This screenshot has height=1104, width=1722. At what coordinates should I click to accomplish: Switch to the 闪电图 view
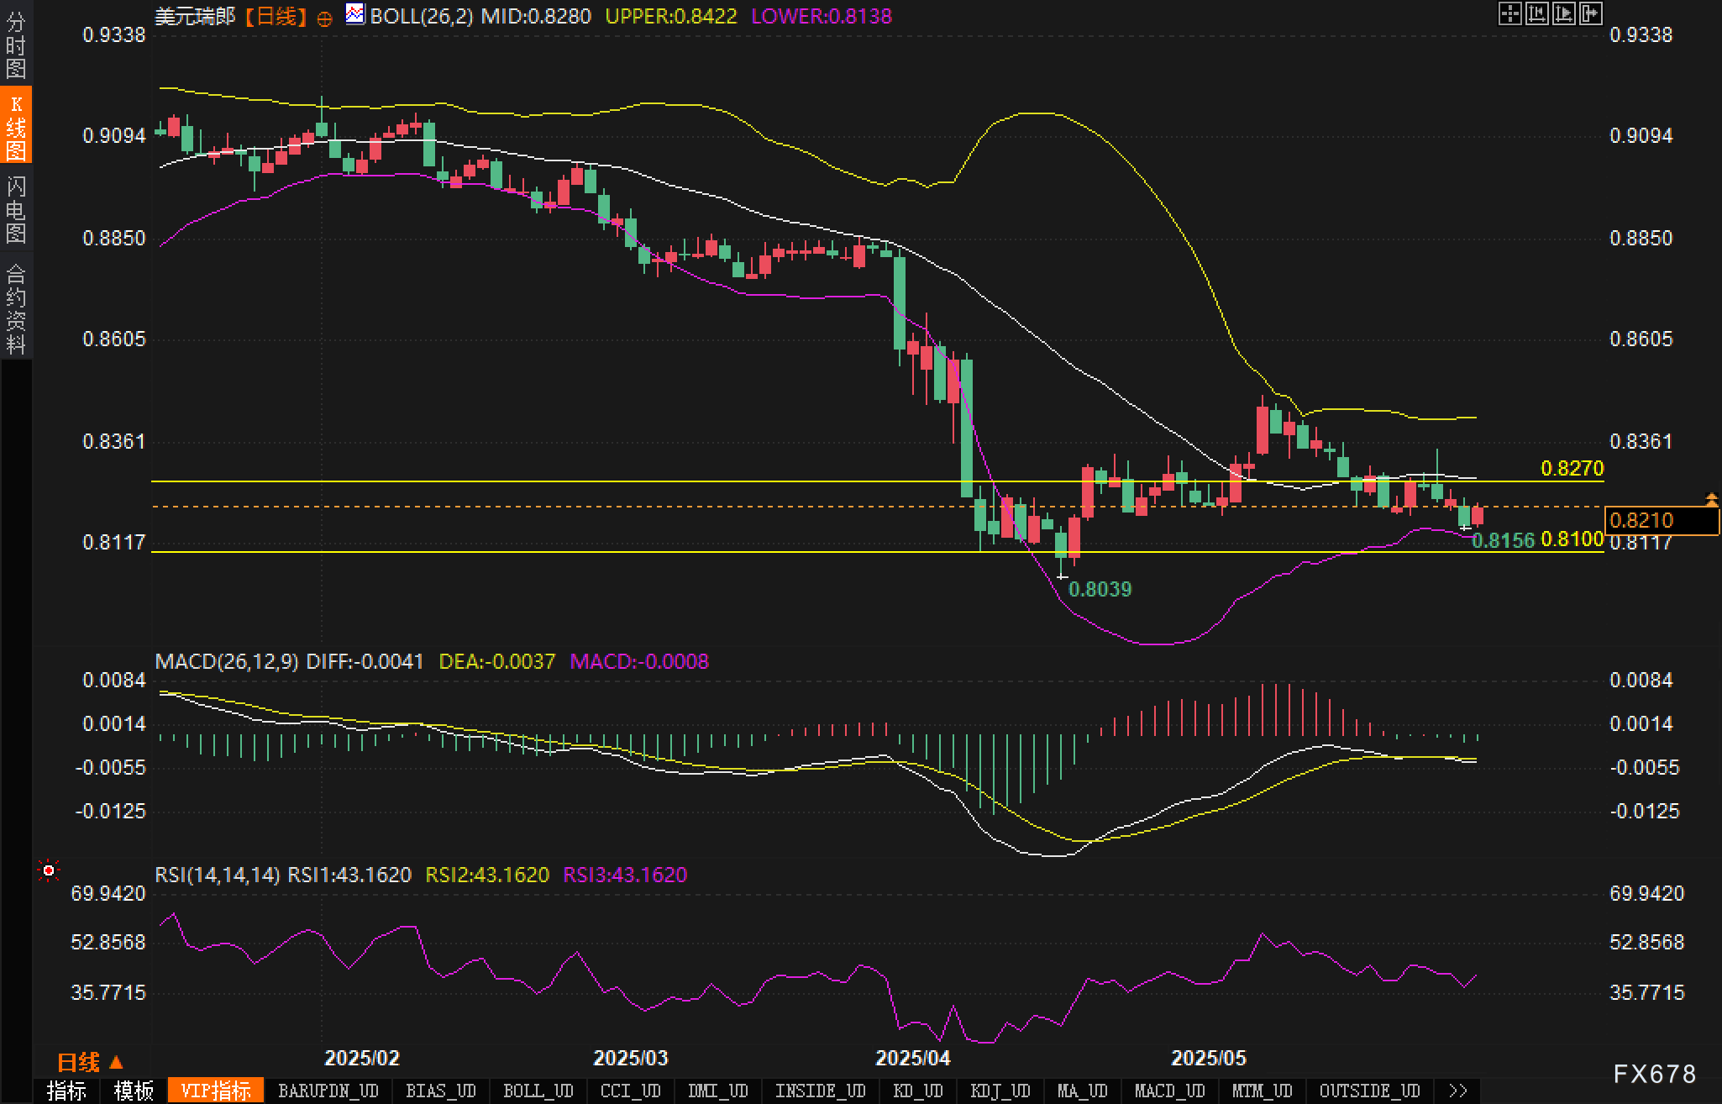16,209
